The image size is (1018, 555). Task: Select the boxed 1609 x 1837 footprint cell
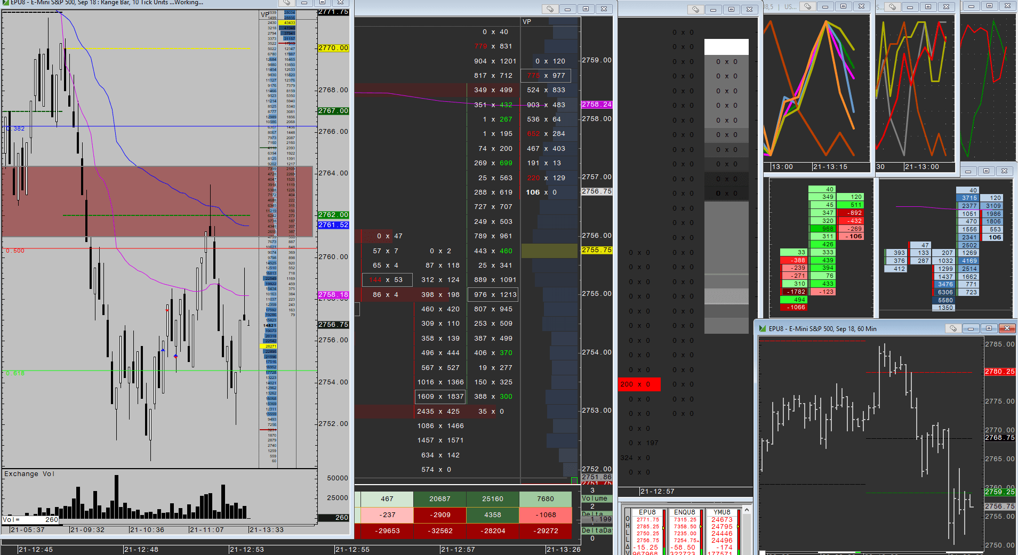[x=440, y=397]
